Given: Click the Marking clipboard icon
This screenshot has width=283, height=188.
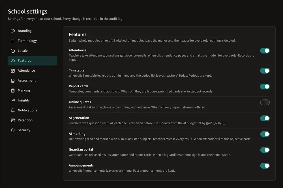Looking at the screenshot, I should pyautogui.click(x=13, y=90).
